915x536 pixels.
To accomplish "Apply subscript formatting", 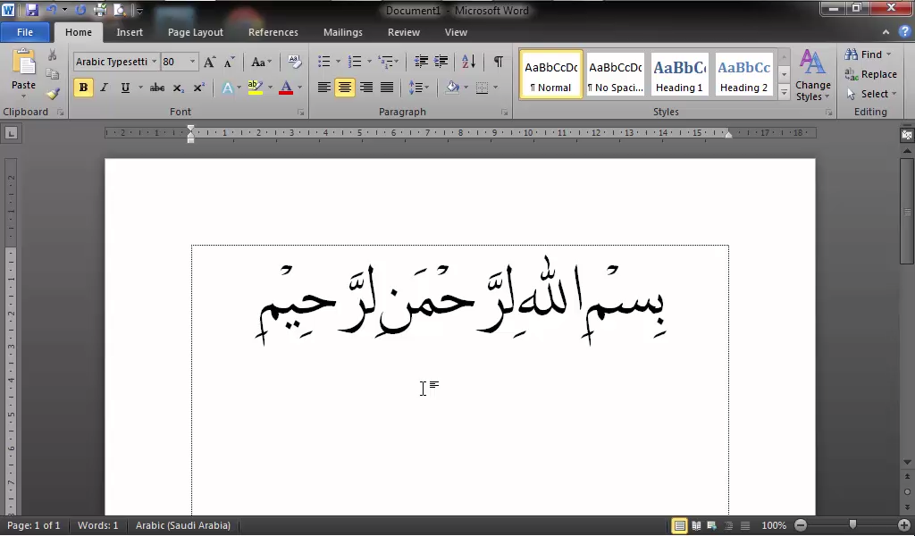I will (x=178, y=88).
